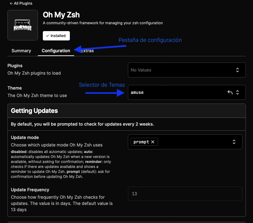Switch to the Extras tab
The height and width of the screenshot is (223, 253).
[x=87, y=51]
